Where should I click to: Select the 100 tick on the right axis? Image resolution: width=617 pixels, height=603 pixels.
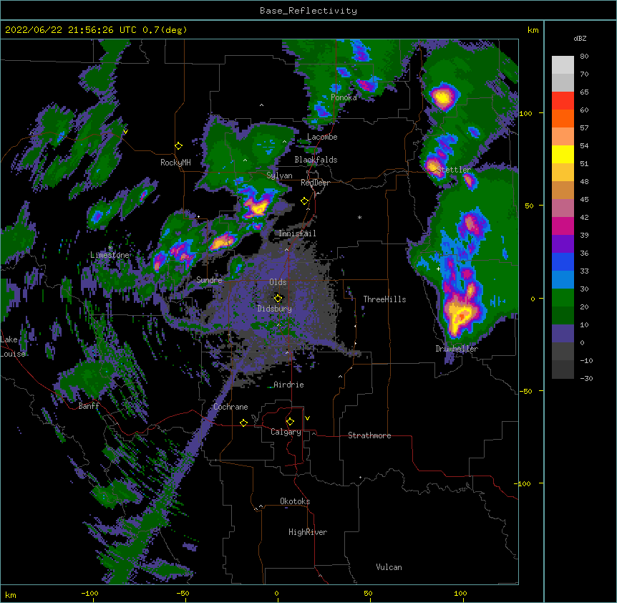[x=525, y=113]
